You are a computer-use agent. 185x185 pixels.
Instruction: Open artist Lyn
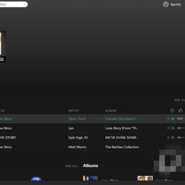click(71, 128)
